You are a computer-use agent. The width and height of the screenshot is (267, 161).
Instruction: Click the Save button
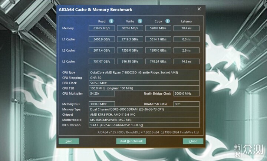(69, 141)
